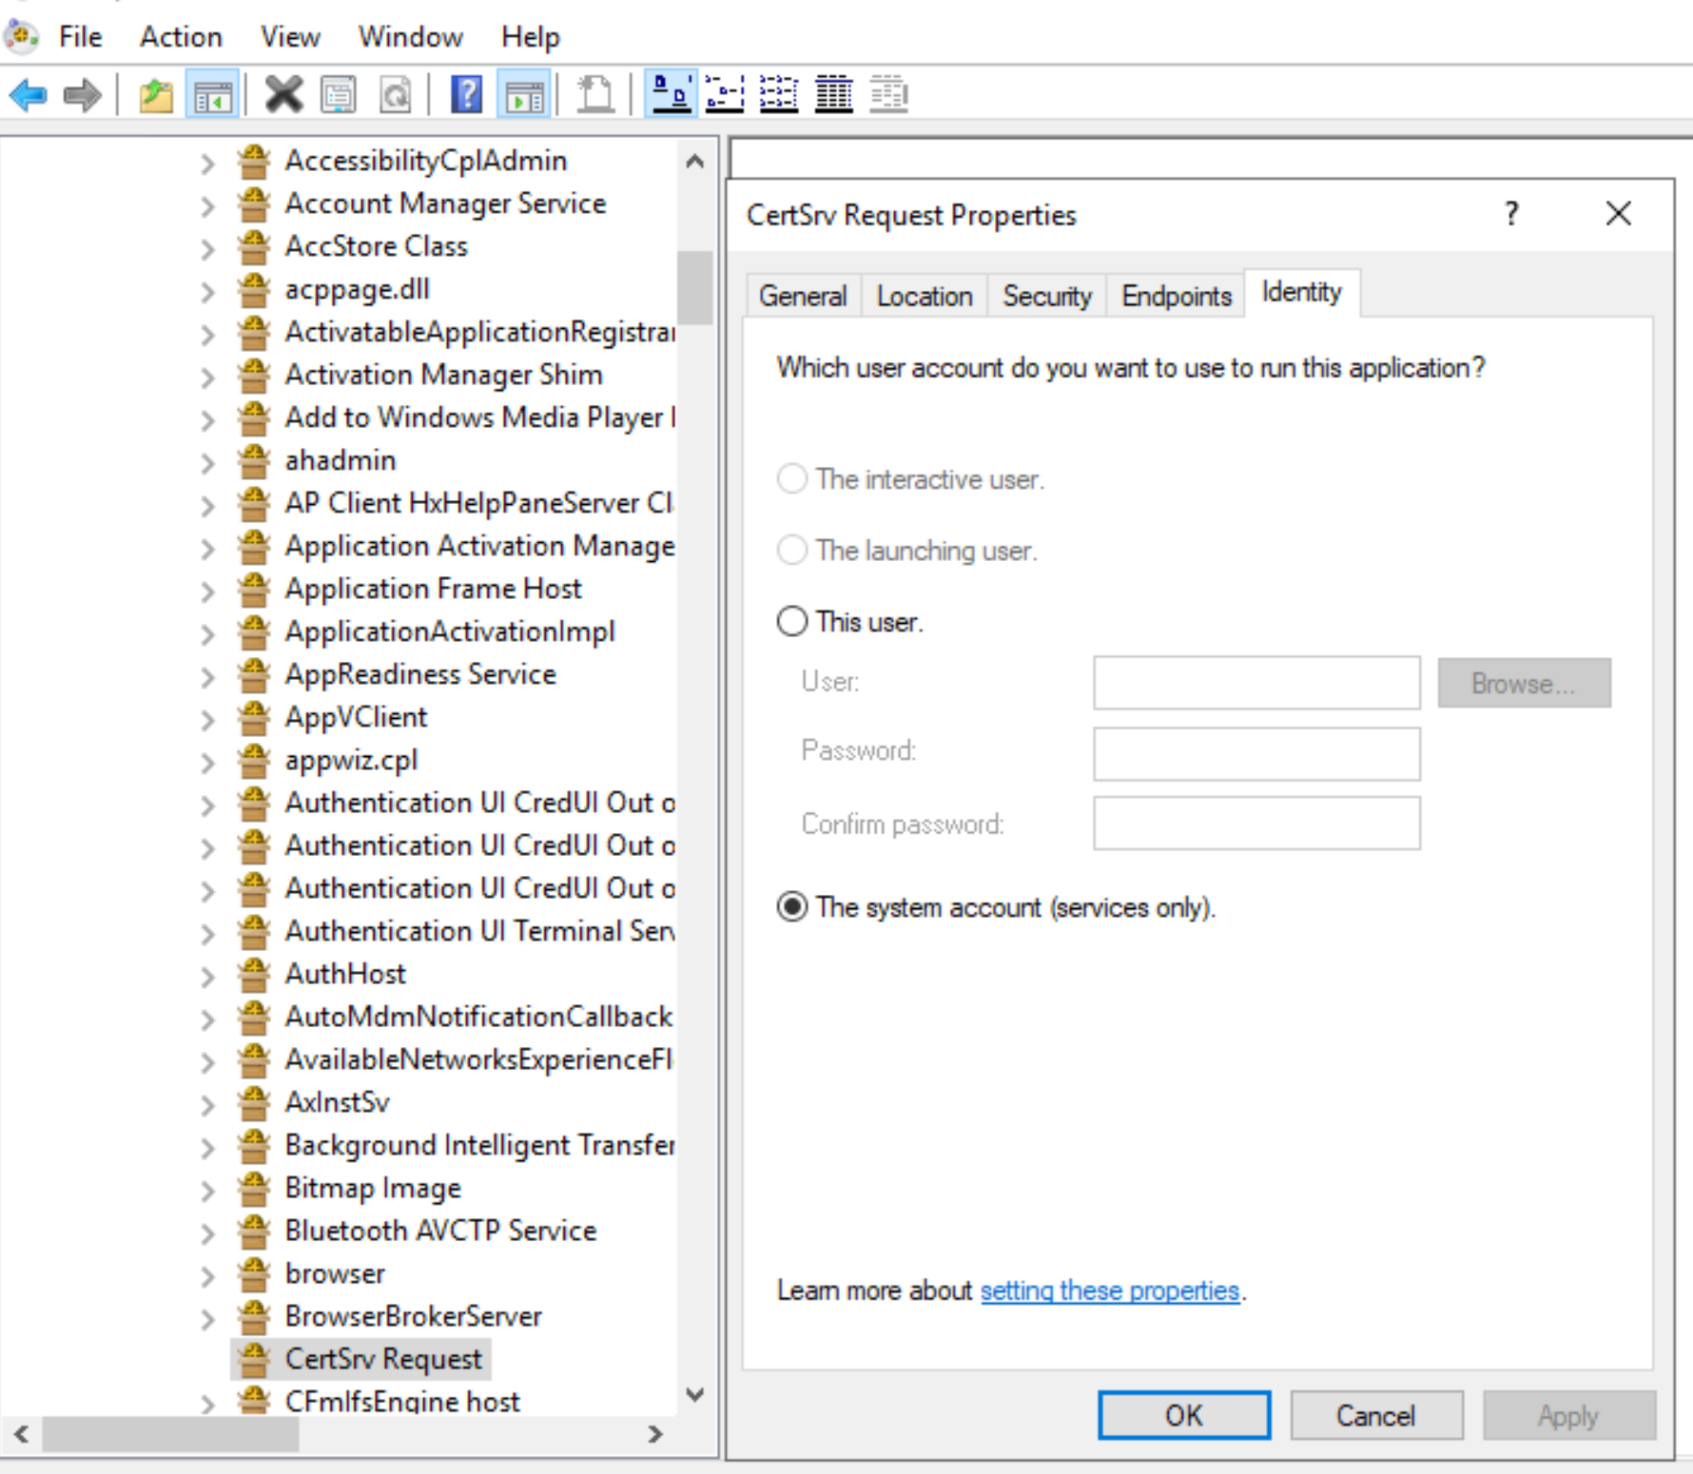Open the File menu
1693x1474 pixels.
pyautogui.click(x=80, y=37)
